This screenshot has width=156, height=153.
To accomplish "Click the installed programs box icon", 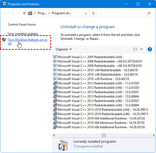I will 64,145.
